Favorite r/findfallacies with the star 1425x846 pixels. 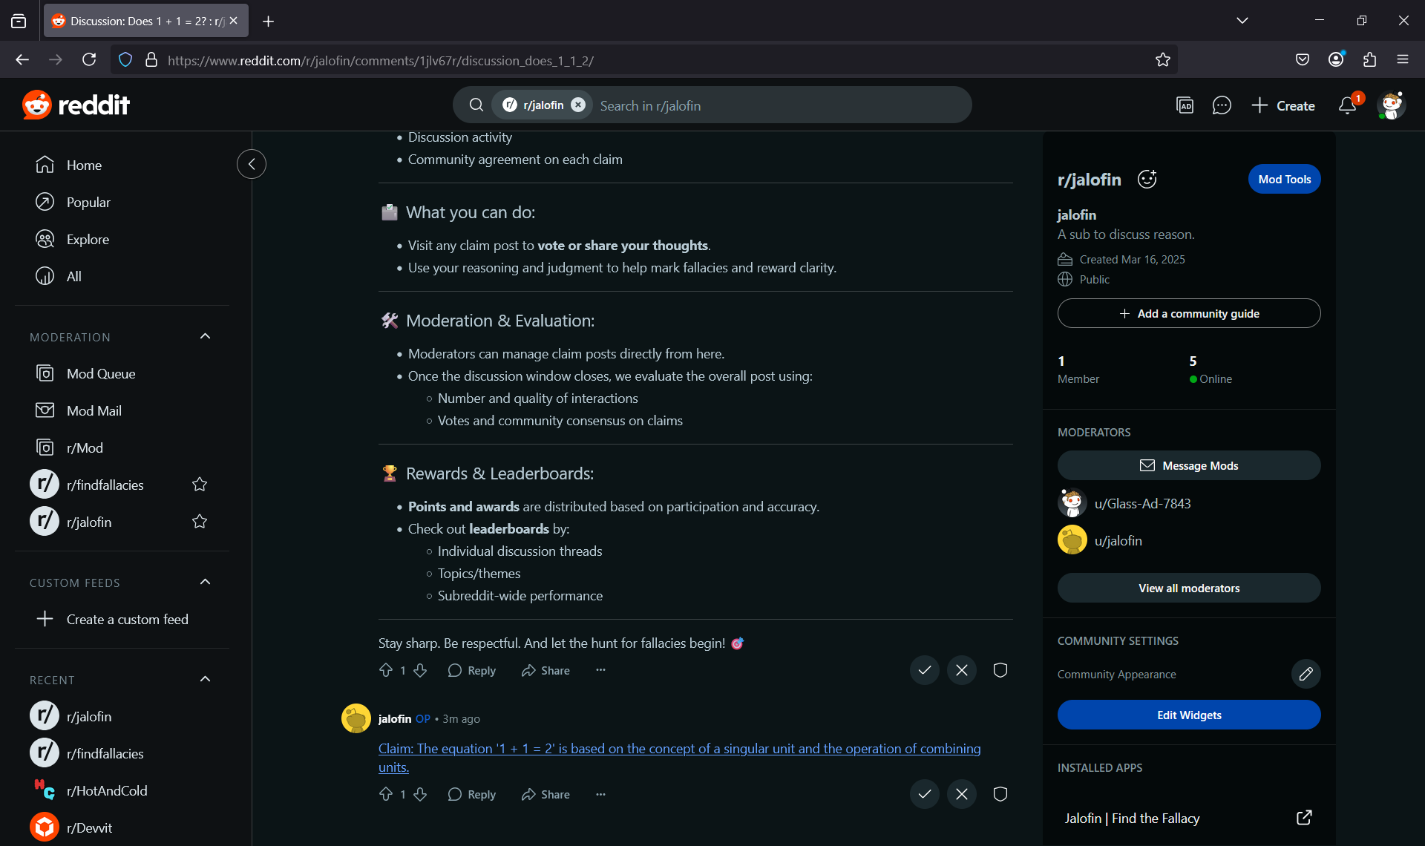pyautogui.click(x=200, y=485)
